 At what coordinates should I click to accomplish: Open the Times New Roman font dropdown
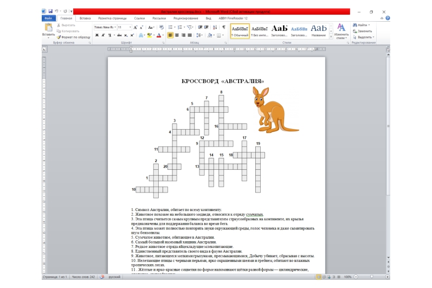point(115,27)
